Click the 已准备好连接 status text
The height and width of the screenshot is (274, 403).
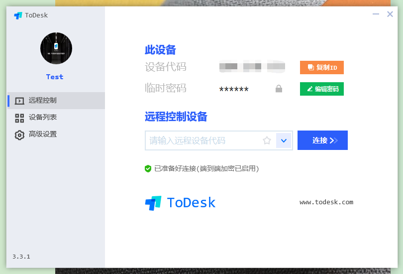(x=206, y=168)
